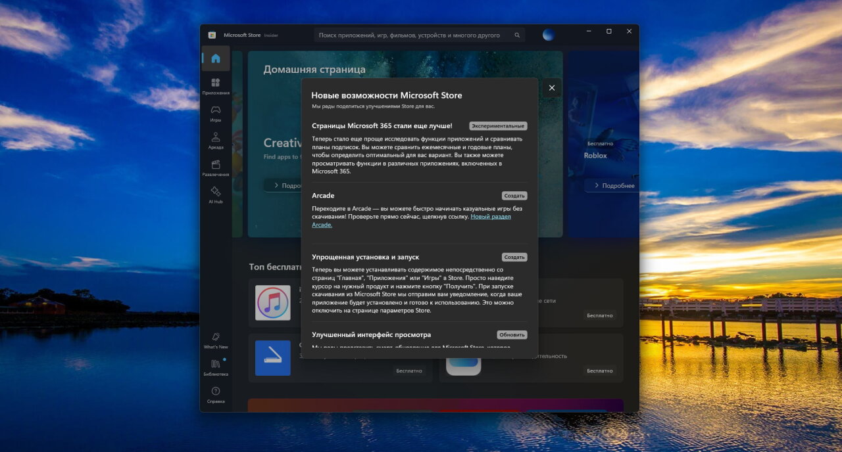Click the search magnifier icon
The image size is (842, 452).
coord(517,35)
